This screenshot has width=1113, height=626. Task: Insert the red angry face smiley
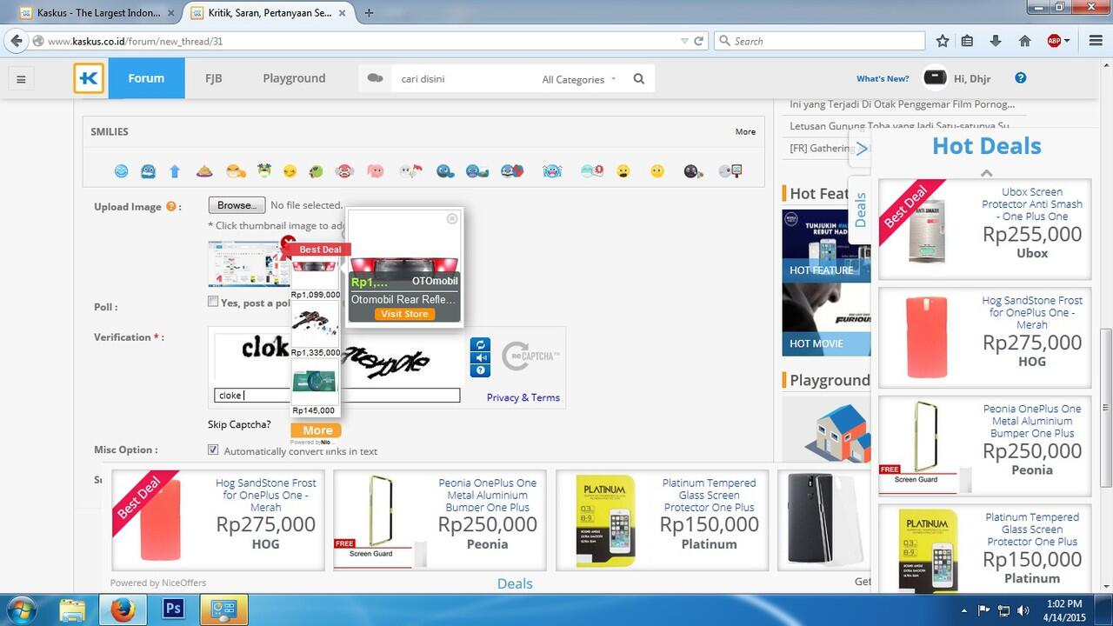tap(344, 171)
